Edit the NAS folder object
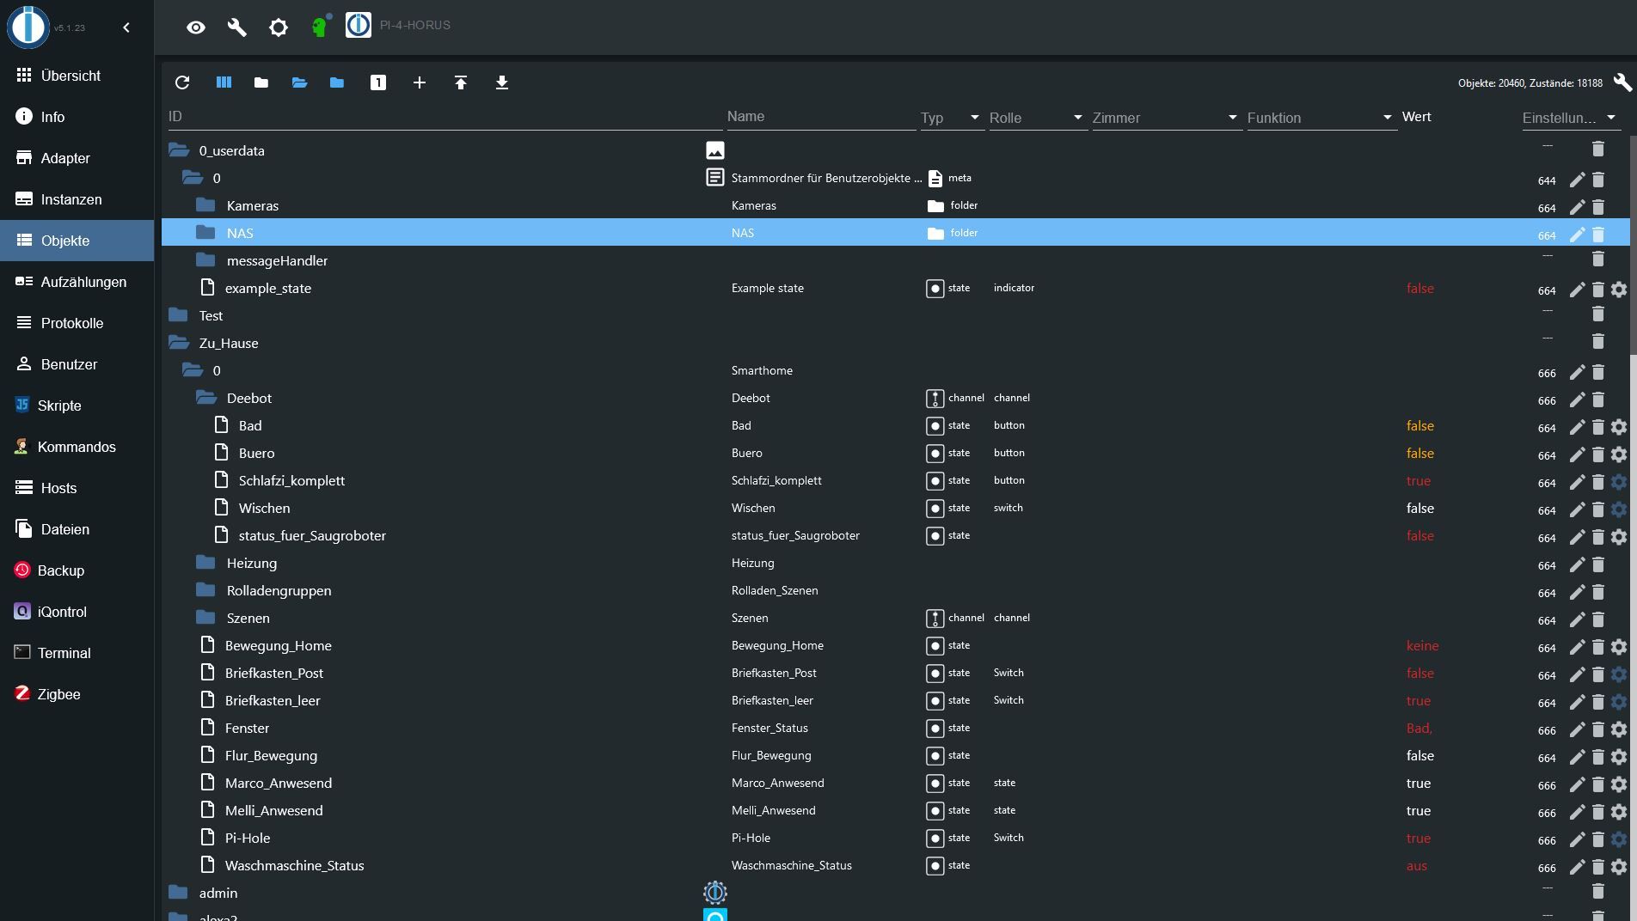The image size is (1637, 921). coord(1577,235)
